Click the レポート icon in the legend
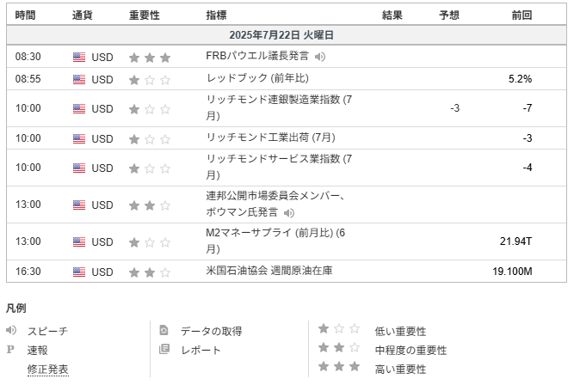 click(x=164, y=349)
